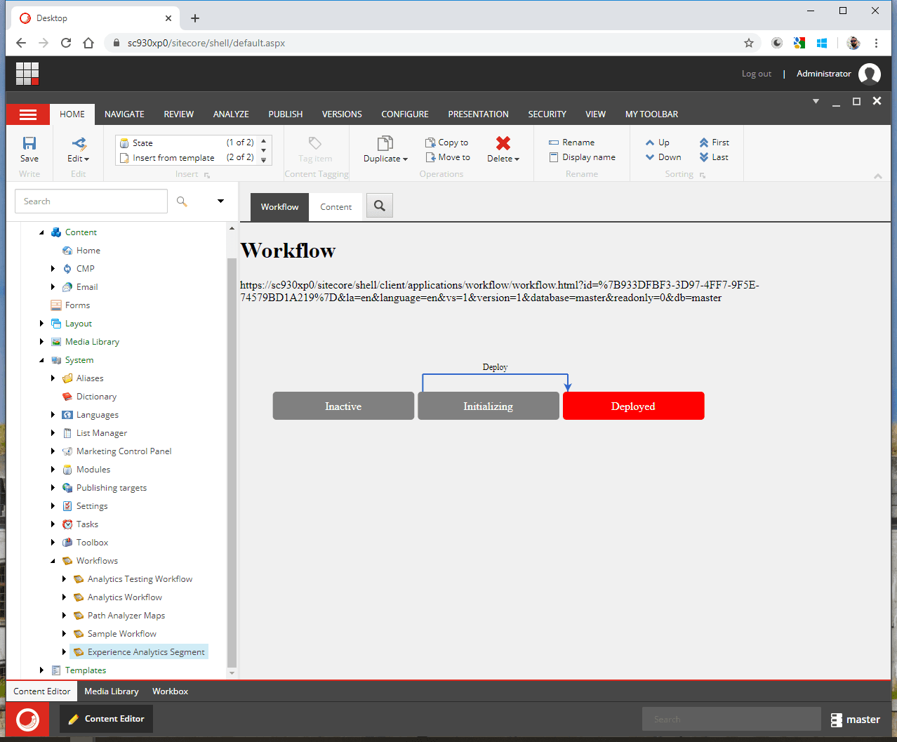Click the Duplicate item icon
This screenshot has width=897, height=742.
coord(385,144)
